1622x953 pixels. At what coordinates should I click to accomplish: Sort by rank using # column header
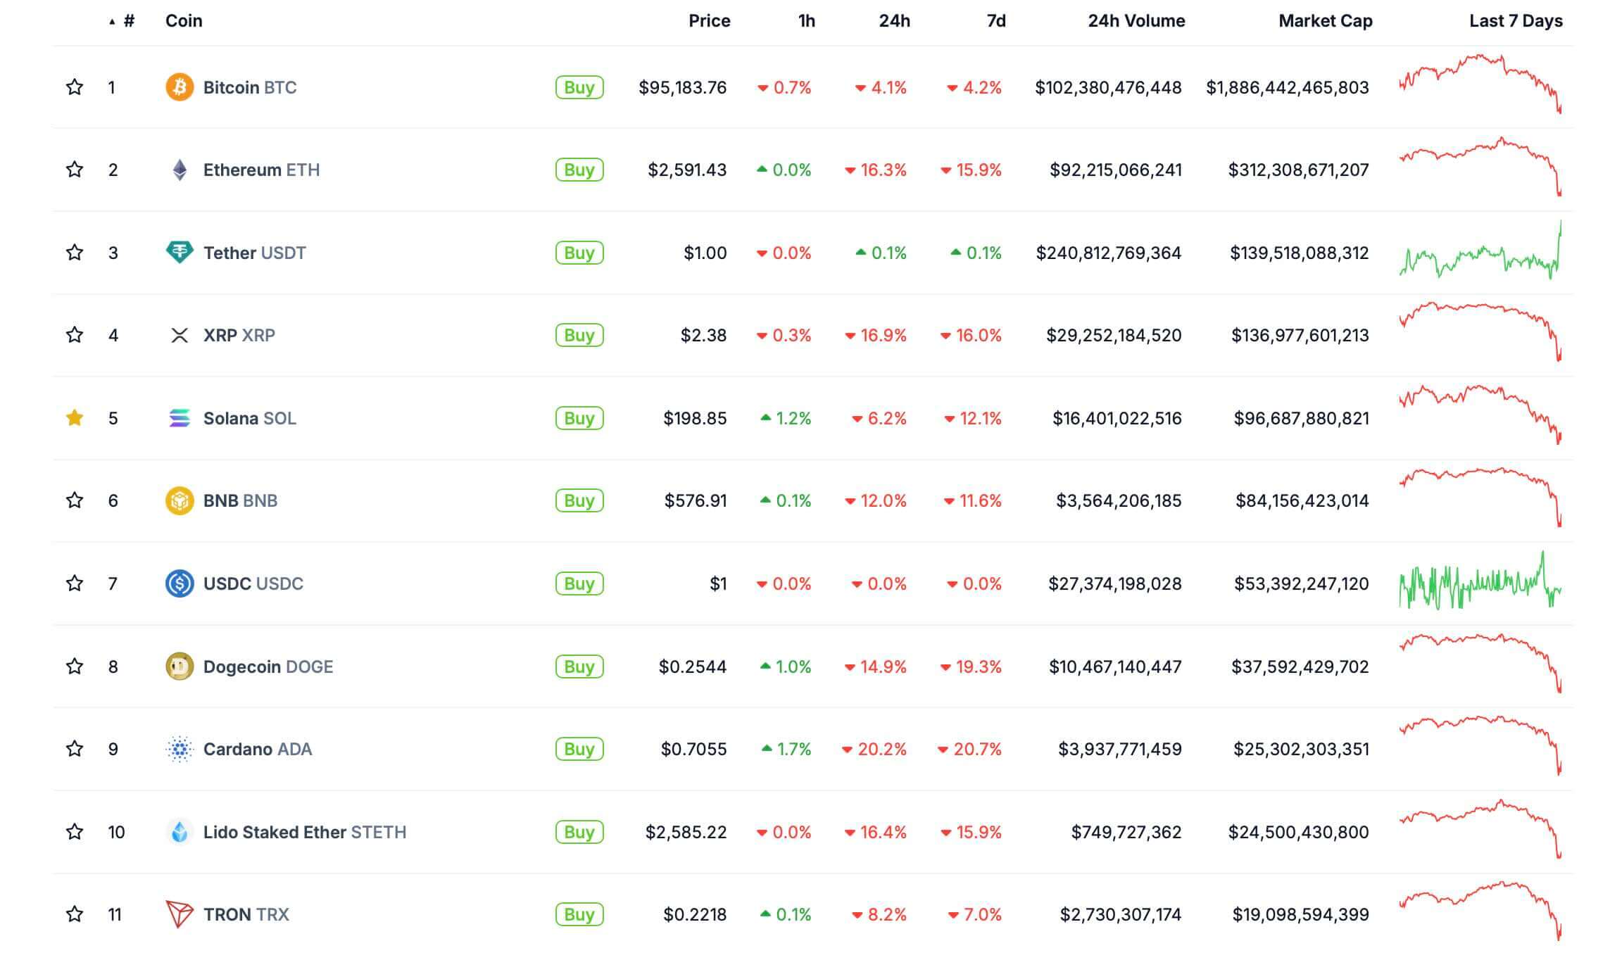point(128,21)
